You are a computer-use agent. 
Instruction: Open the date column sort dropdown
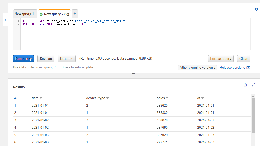[x=41, y=98]
